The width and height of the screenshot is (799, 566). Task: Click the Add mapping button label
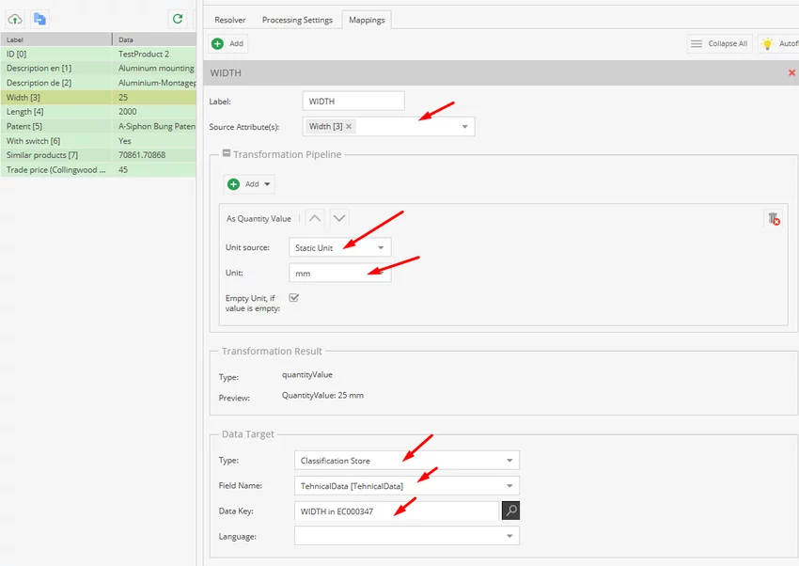pos(236,44)
